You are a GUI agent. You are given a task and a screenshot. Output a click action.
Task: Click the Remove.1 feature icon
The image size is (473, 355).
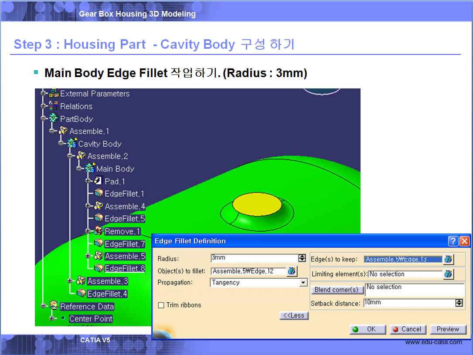tap(99, 231)
